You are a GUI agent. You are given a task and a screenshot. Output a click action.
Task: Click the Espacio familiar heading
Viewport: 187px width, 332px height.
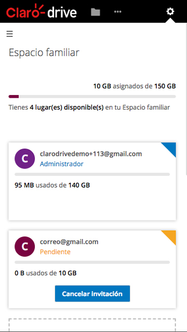pos(44,52)
